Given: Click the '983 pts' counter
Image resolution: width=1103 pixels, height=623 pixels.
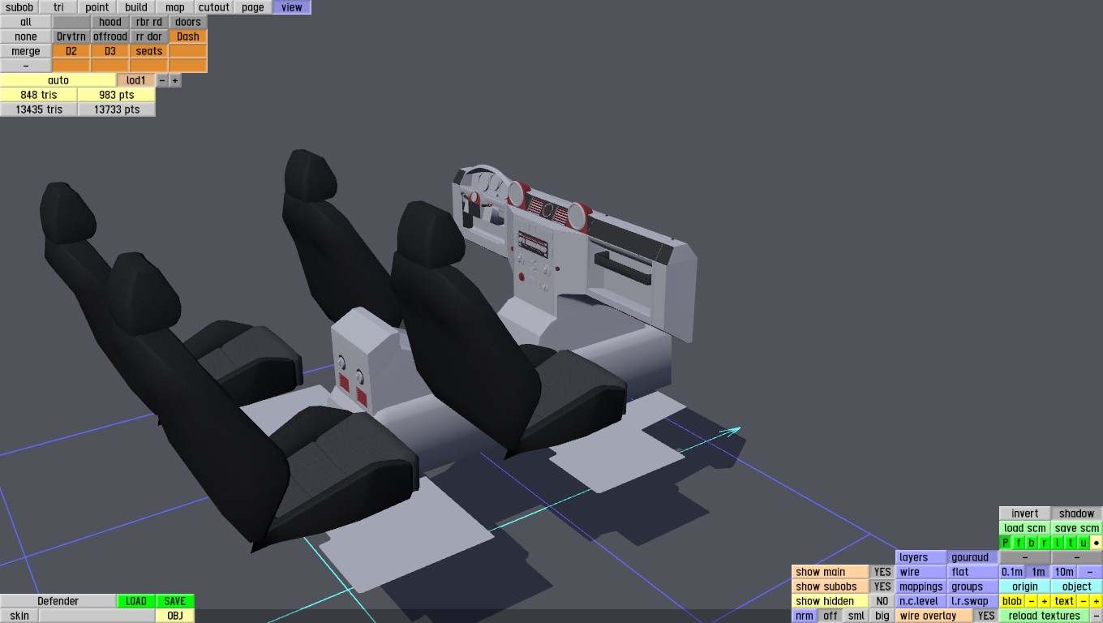Looking at the screenshot, I should (x=117, y=95).
